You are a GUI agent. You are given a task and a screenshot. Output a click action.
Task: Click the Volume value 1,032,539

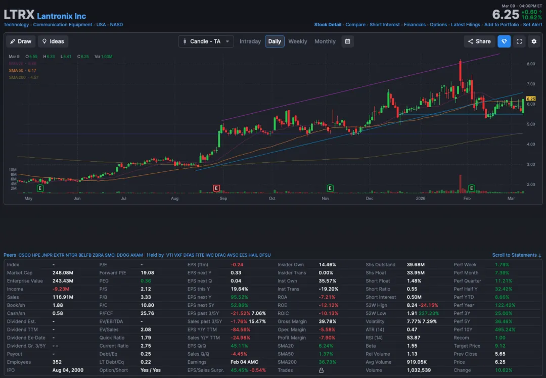pyautogui.click(x=419, y=370)
